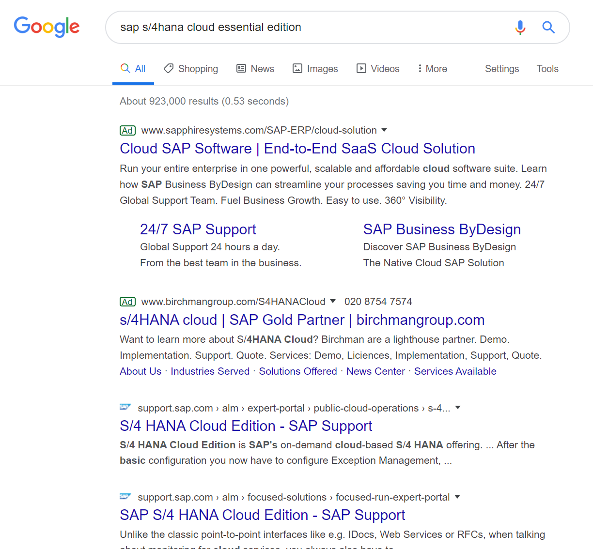The image size is (593, 549).
Task: Select the All results tab
Action: tap(133, 69)
